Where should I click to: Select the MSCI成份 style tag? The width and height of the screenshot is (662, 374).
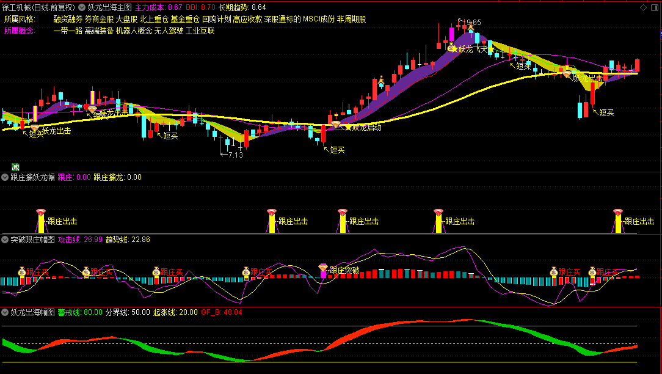(x=319, y=20)
